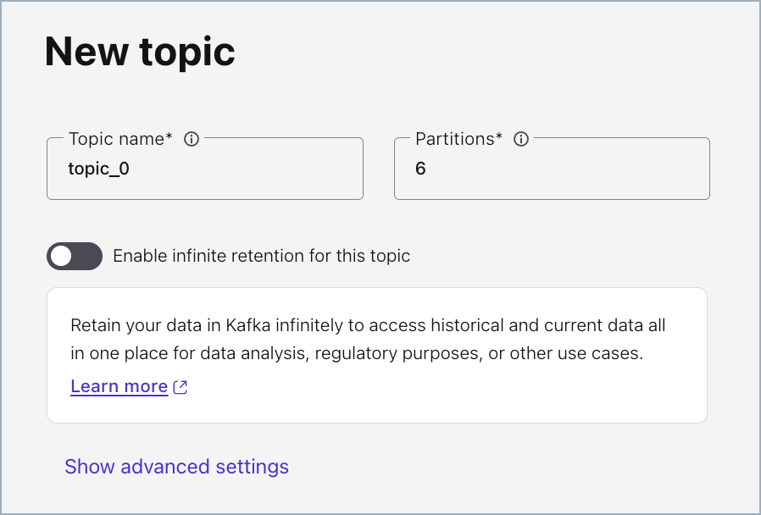This screenshot has width=761, height=515.
Task: Follow the Learn more documentation link
Action: (x=119, y=386)
